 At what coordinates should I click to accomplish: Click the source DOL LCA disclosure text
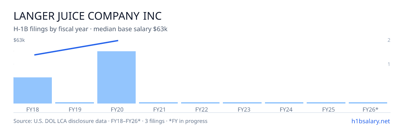(x=110, y=121)
